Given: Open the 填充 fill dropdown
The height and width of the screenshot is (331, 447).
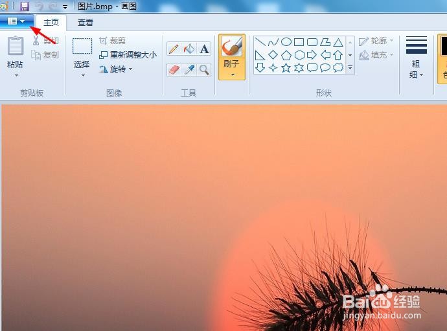Looking at the screenshot, I should tap(376, 55).
